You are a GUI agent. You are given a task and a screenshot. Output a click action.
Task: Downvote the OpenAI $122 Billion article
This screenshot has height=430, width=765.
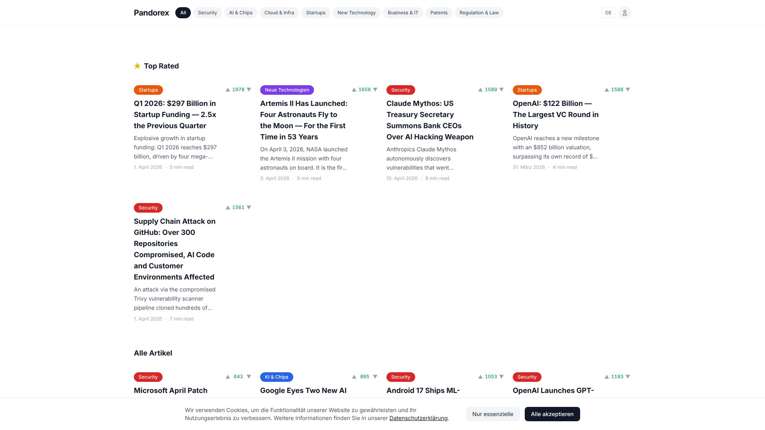point(628,90)
